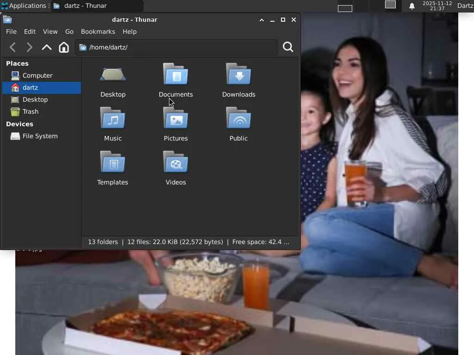Open the Videos folder icon
Screen dimensions: 474x355
click(x=175, y=163)
